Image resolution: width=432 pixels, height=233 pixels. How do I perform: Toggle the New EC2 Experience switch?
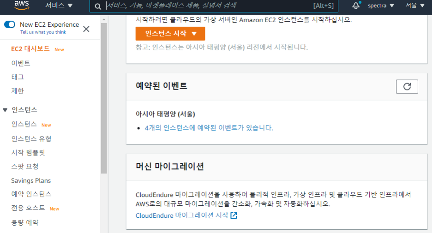point(10,24)
